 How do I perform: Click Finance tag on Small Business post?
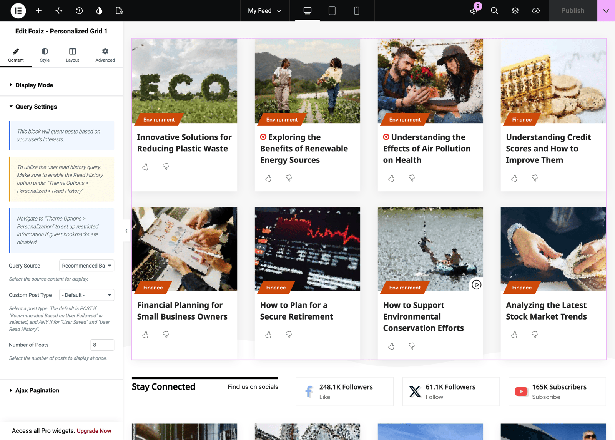[x=153, y=288]
